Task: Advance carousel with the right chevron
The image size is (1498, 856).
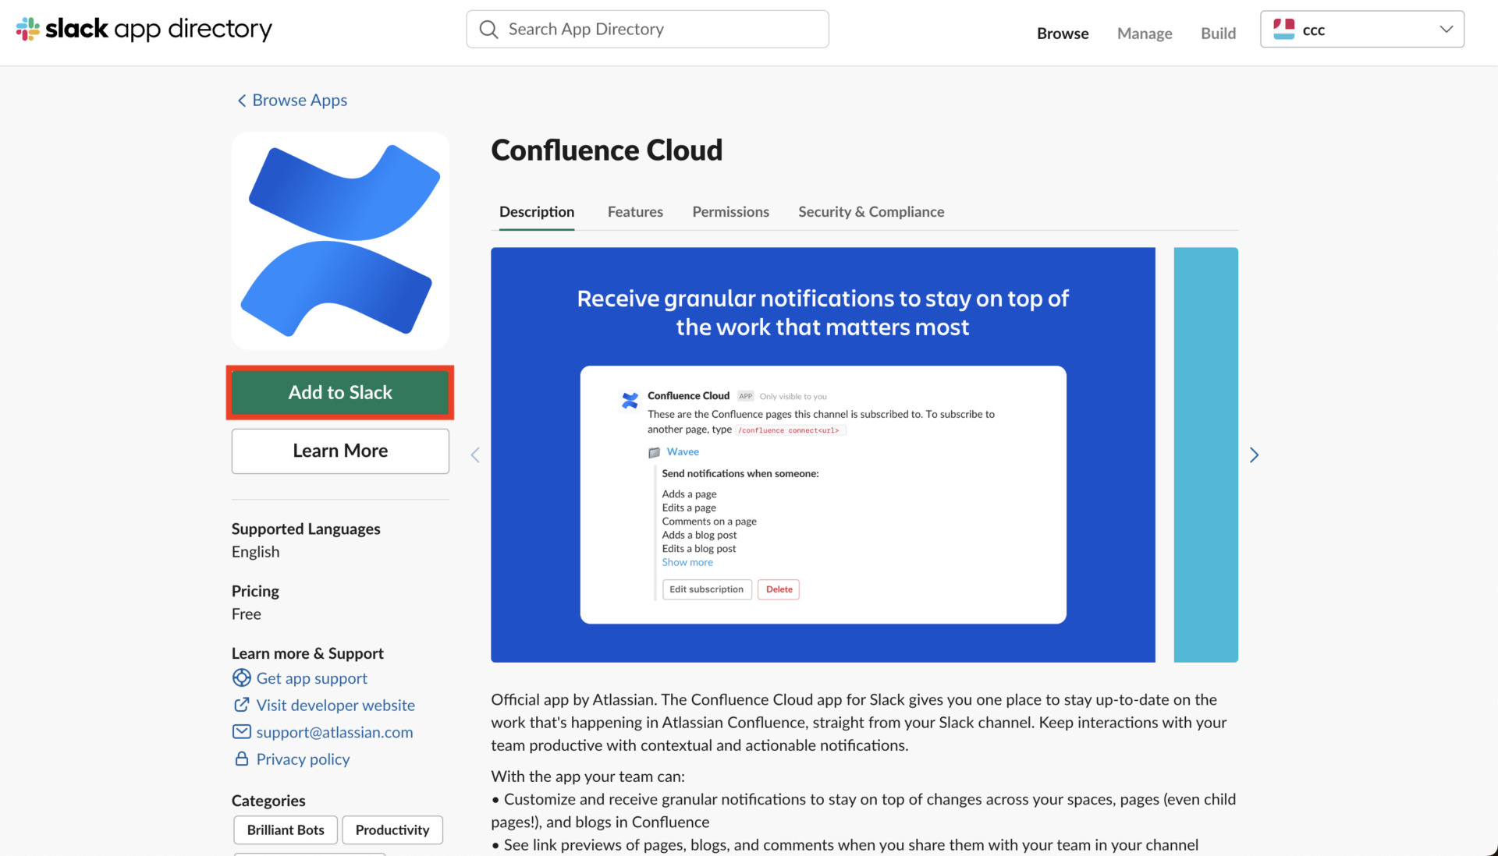Action: (1254, 455)
